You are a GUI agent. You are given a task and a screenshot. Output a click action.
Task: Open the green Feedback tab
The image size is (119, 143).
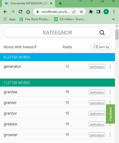[111, 114]
